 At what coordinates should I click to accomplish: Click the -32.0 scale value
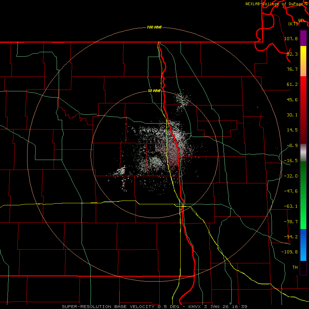(x=291, y=176)
